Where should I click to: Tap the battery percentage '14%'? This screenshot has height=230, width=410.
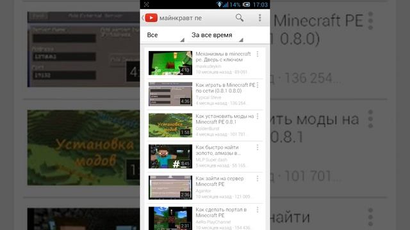(235, 4)
